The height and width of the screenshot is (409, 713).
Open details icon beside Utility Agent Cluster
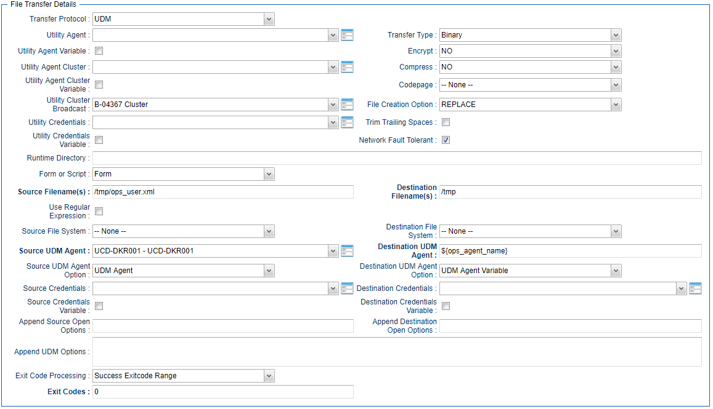347,67
